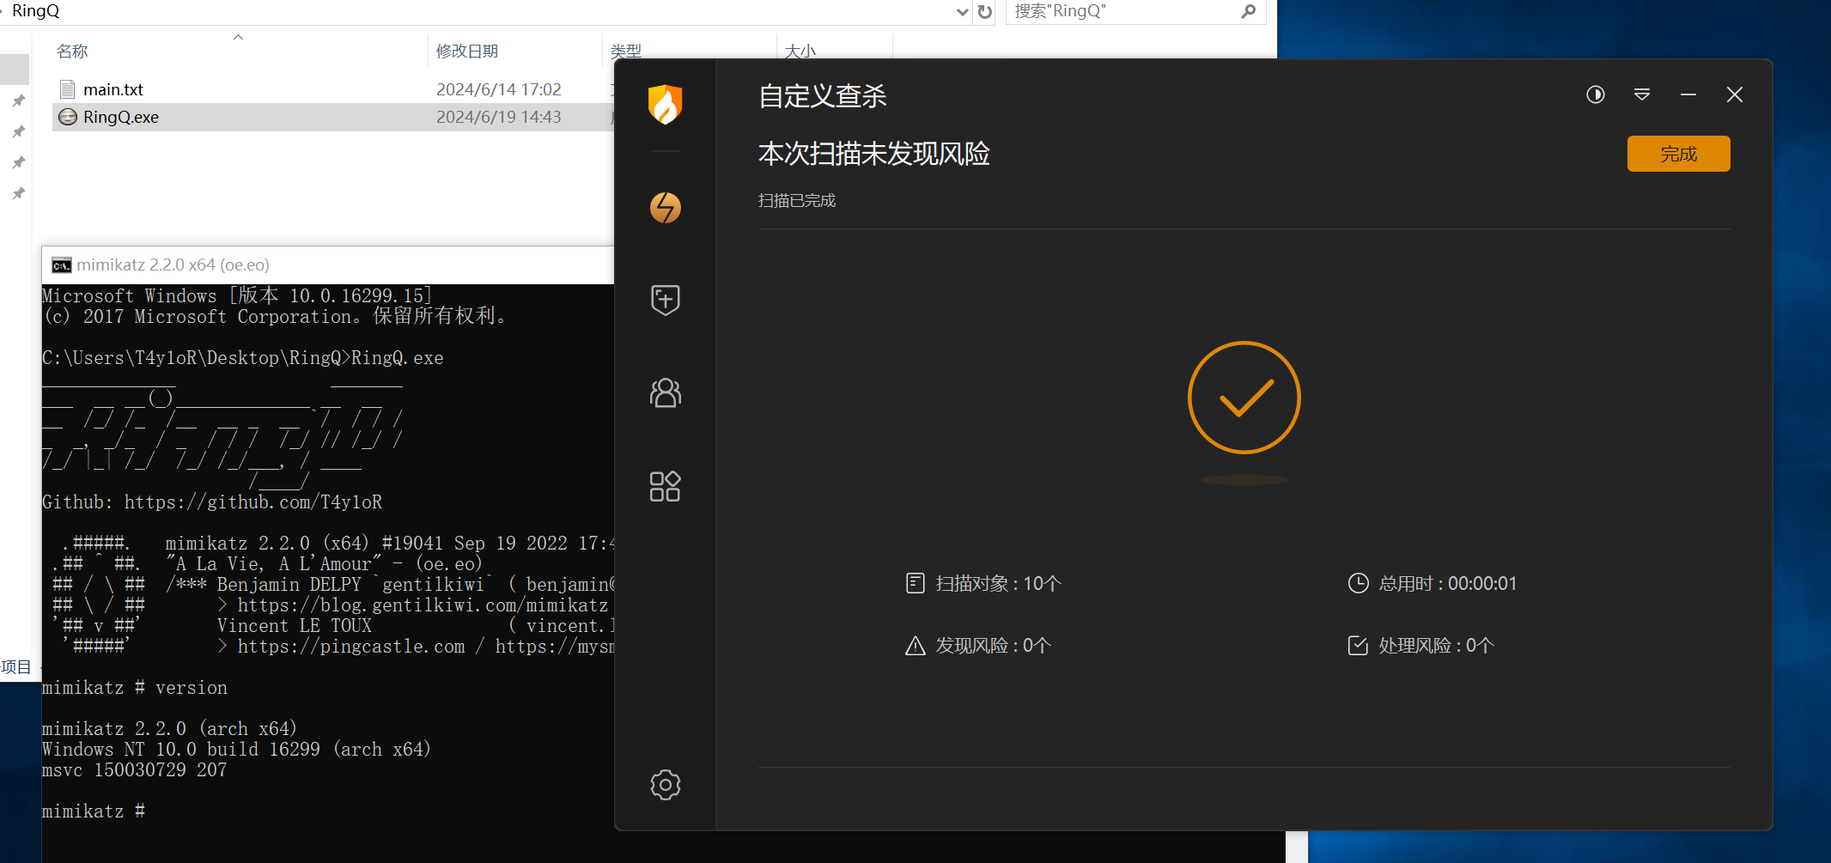The width and height of the screenshot is (1831, 863).
Task: Select the RingQ.exe file row
Action: tap(333, 117)
